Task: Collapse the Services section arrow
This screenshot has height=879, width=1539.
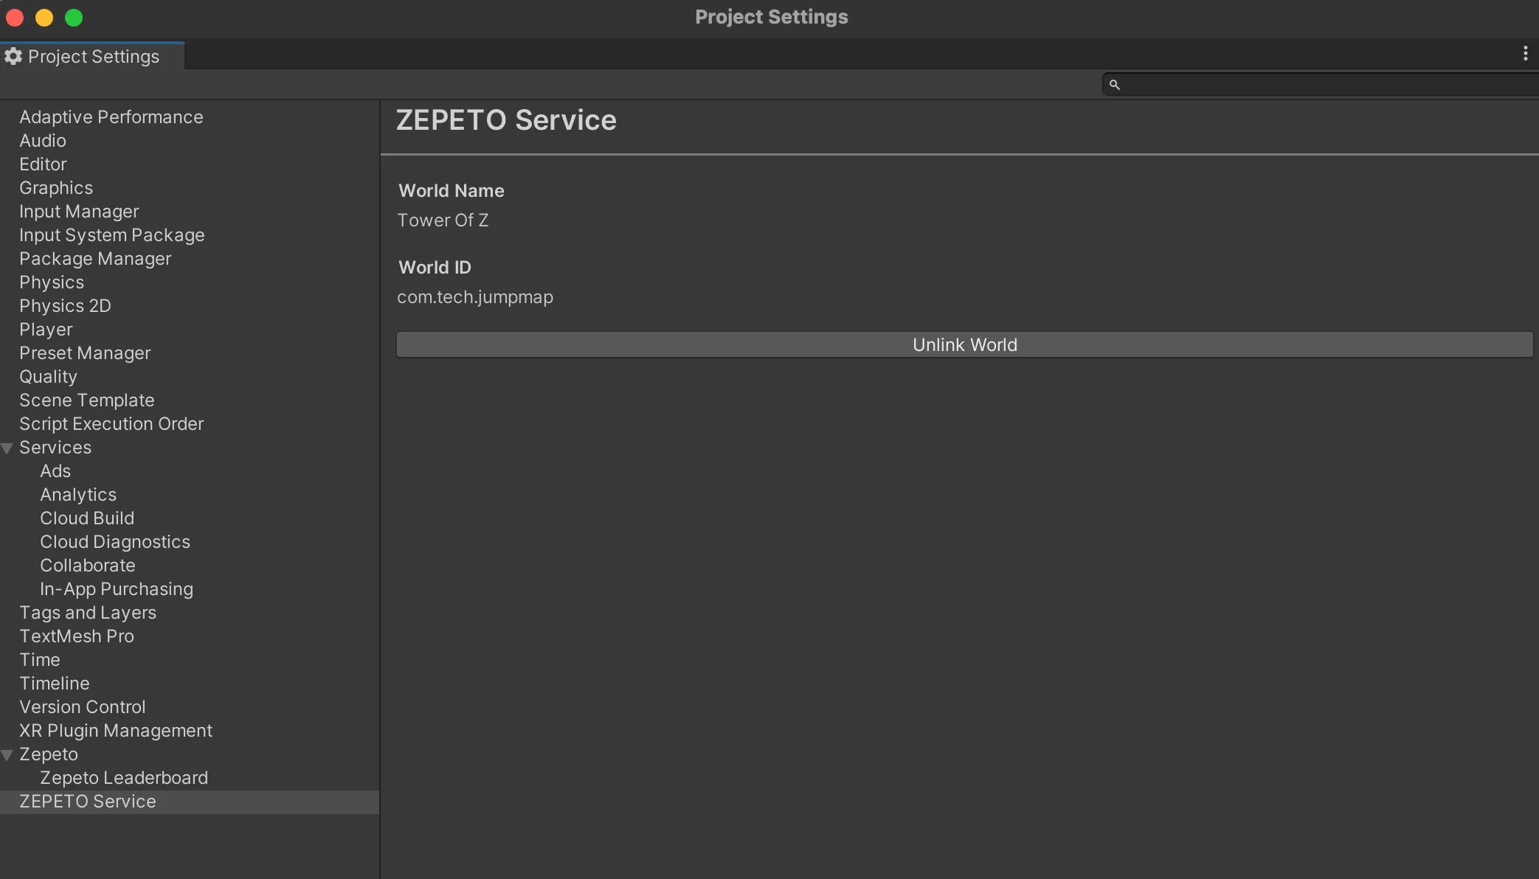Action: (7, 448)
